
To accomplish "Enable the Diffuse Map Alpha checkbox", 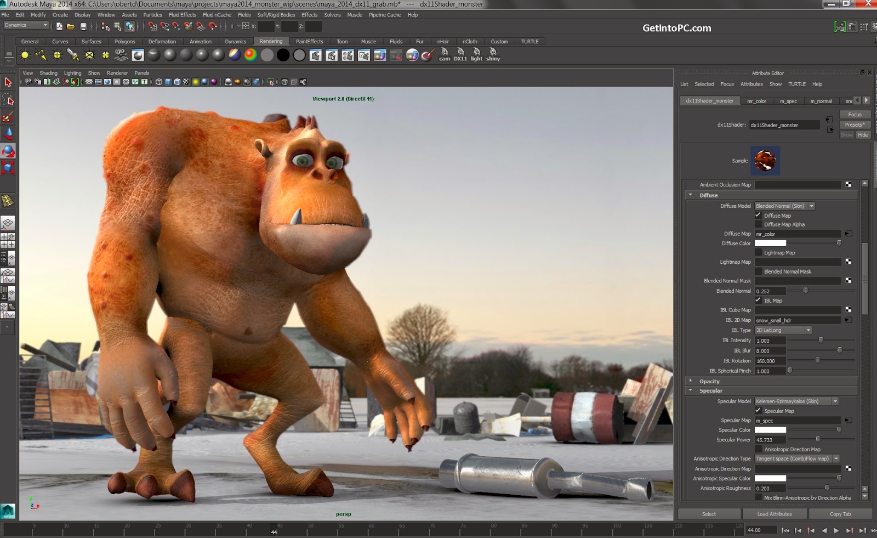I will point(758,224).
